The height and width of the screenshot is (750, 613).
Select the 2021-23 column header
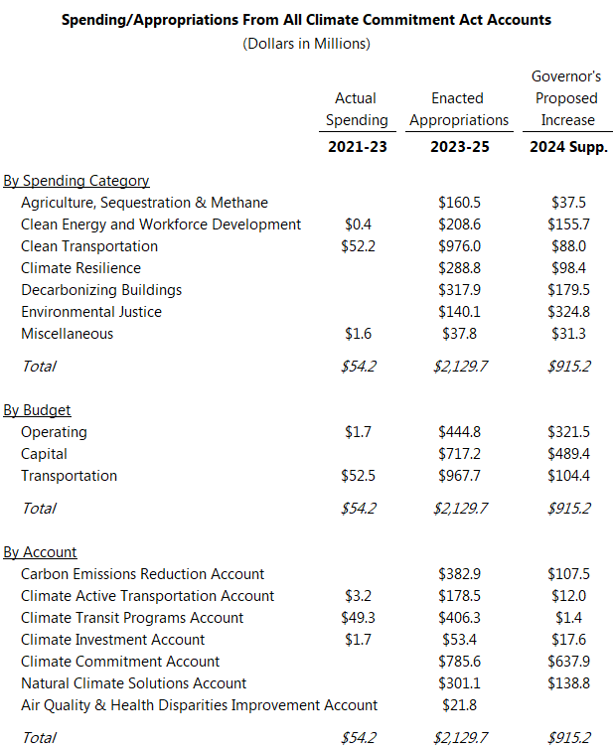(x=357, y=147)
